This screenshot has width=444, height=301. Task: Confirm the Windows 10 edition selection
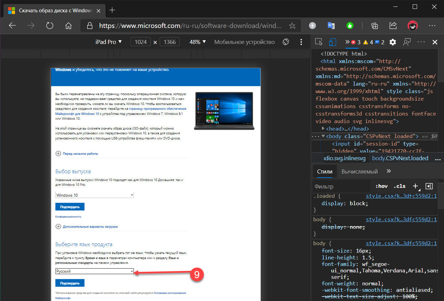(70, 207)
